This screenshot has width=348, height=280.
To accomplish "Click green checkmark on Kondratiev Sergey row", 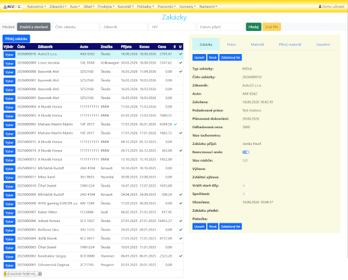I will [x=180, y=256].
